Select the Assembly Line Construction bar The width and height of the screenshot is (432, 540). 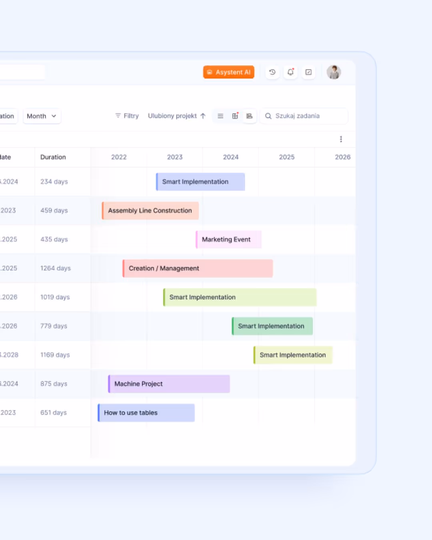(150, 210)
